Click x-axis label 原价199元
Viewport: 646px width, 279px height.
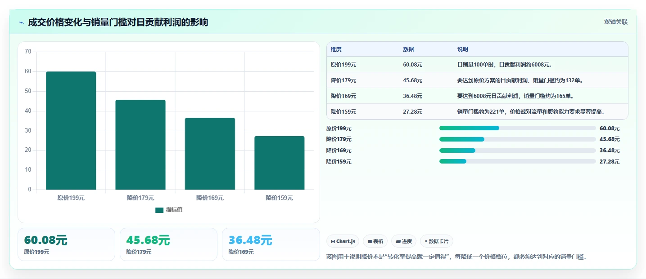tap(71, 198)
